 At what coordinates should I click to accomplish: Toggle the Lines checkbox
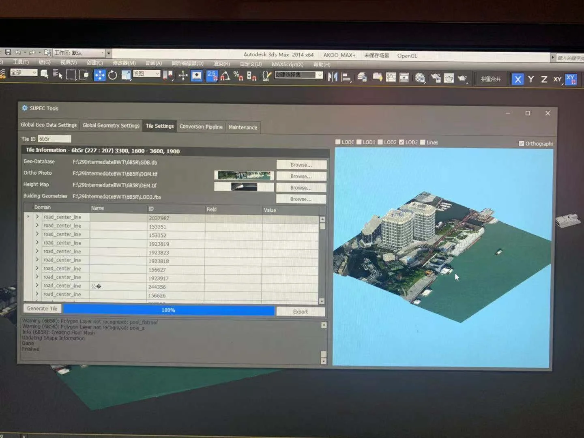pos(423,142)
